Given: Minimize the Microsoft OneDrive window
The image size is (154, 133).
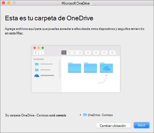Looking at the screenshot, I should [x=9, y=3].
